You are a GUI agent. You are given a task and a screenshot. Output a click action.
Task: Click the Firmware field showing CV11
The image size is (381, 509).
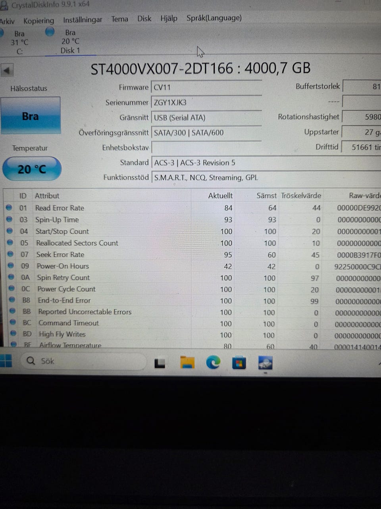point(206,87)
